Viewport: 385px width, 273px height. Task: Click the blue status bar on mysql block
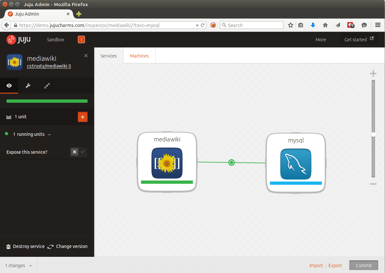tap(295, 183)
